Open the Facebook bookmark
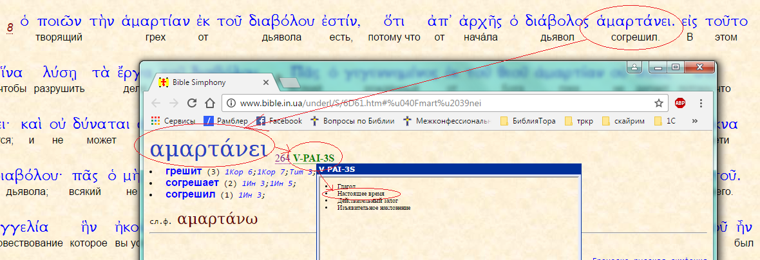Image resolution: width=760 pixels, height=260 pixels. pos(280,121)
